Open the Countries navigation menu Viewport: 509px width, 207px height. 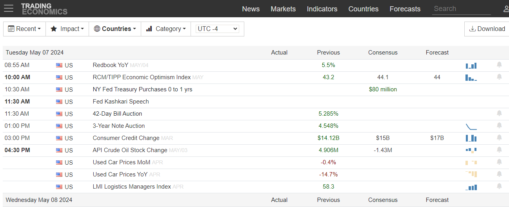tap(364, 9)
